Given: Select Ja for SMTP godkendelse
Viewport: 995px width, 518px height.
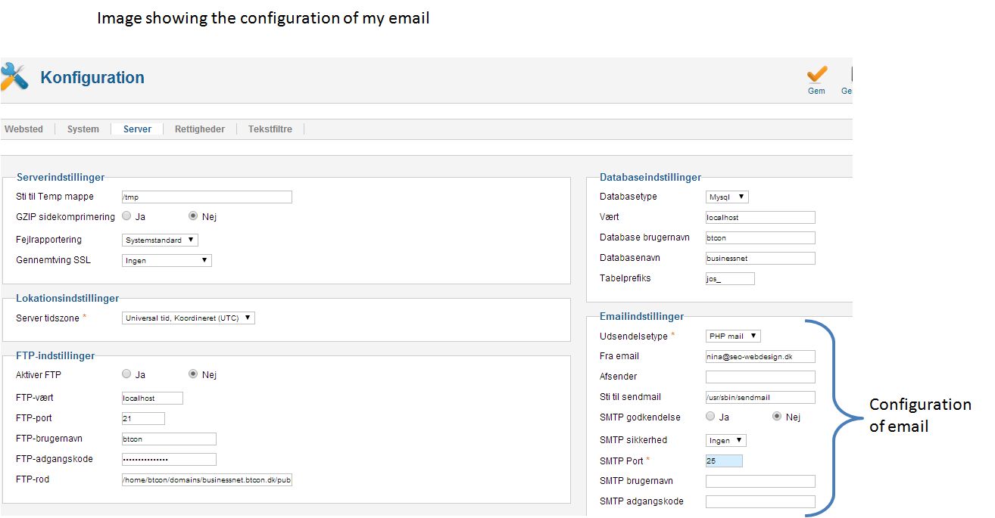Looking at the screenshot, I should (x=710, y=417).
